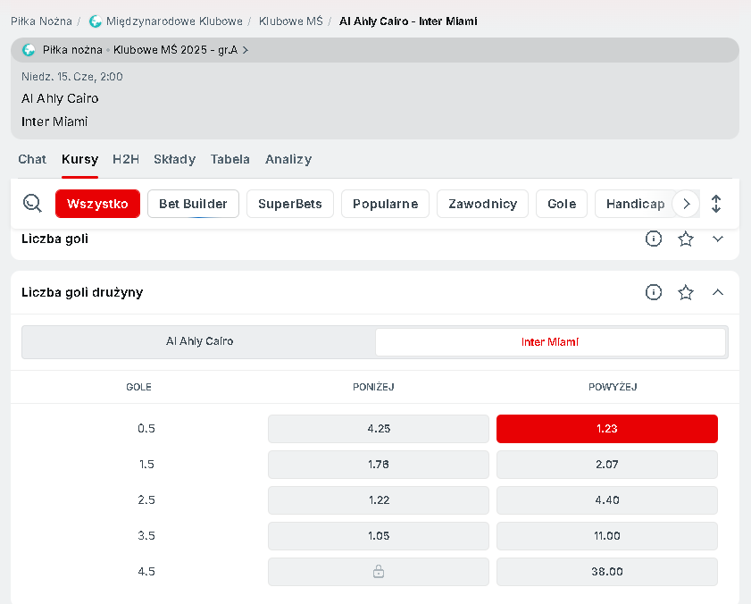
Task: Select the Wszystko filter
Action: click(97, 204)
